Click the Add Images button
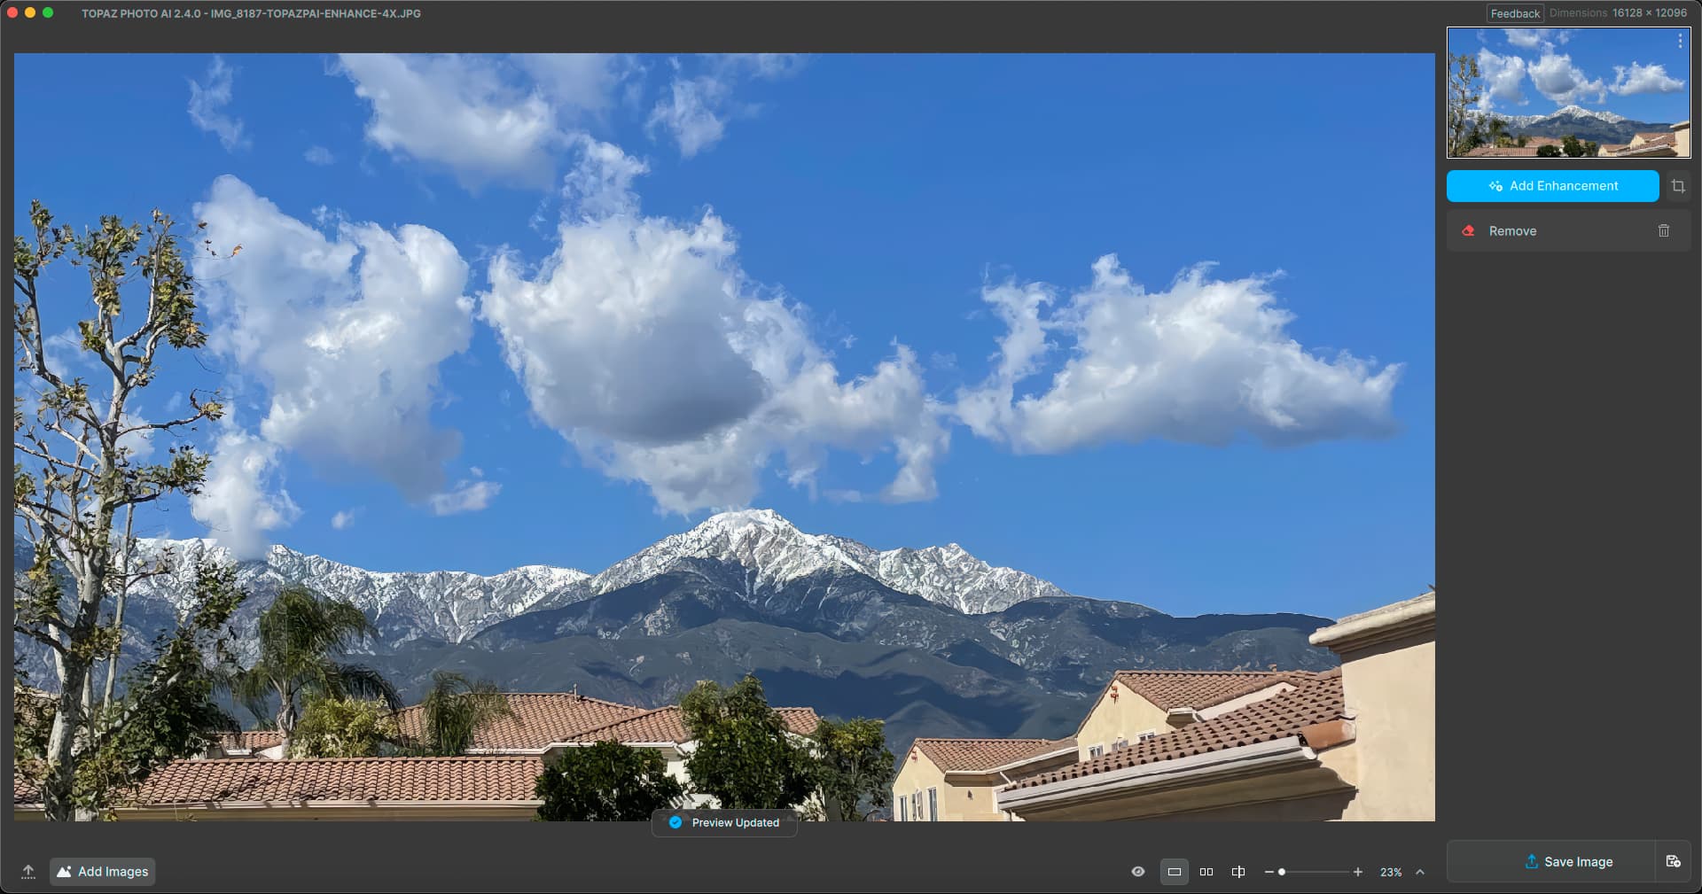Image resolution: width=1702 pixels, height=894 pixels. 103,872
